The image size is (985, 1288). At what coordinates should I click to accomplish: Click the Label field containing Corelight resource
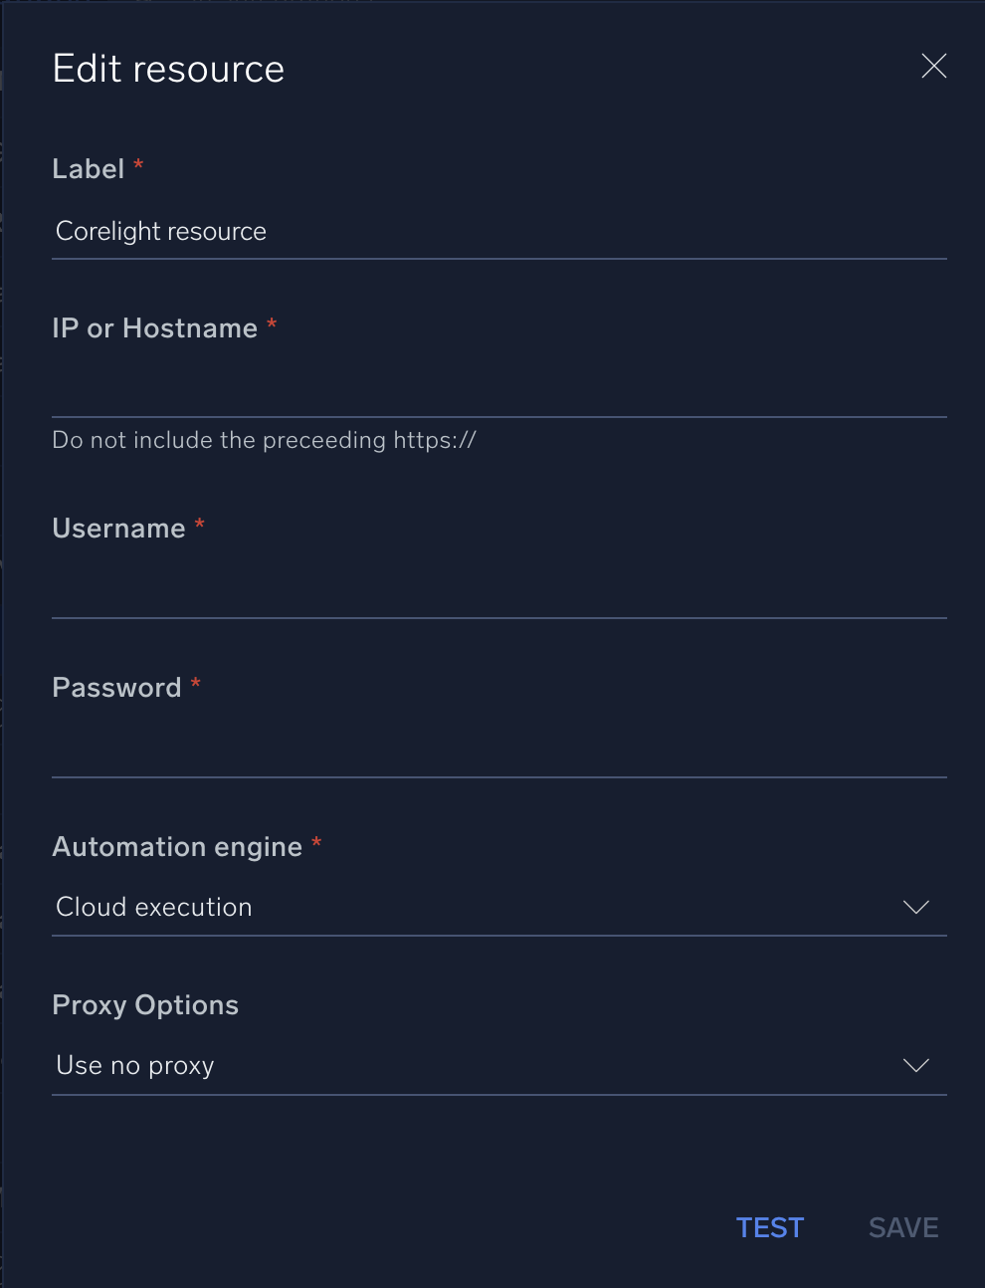pyautogui.click(x=497, y=232)
